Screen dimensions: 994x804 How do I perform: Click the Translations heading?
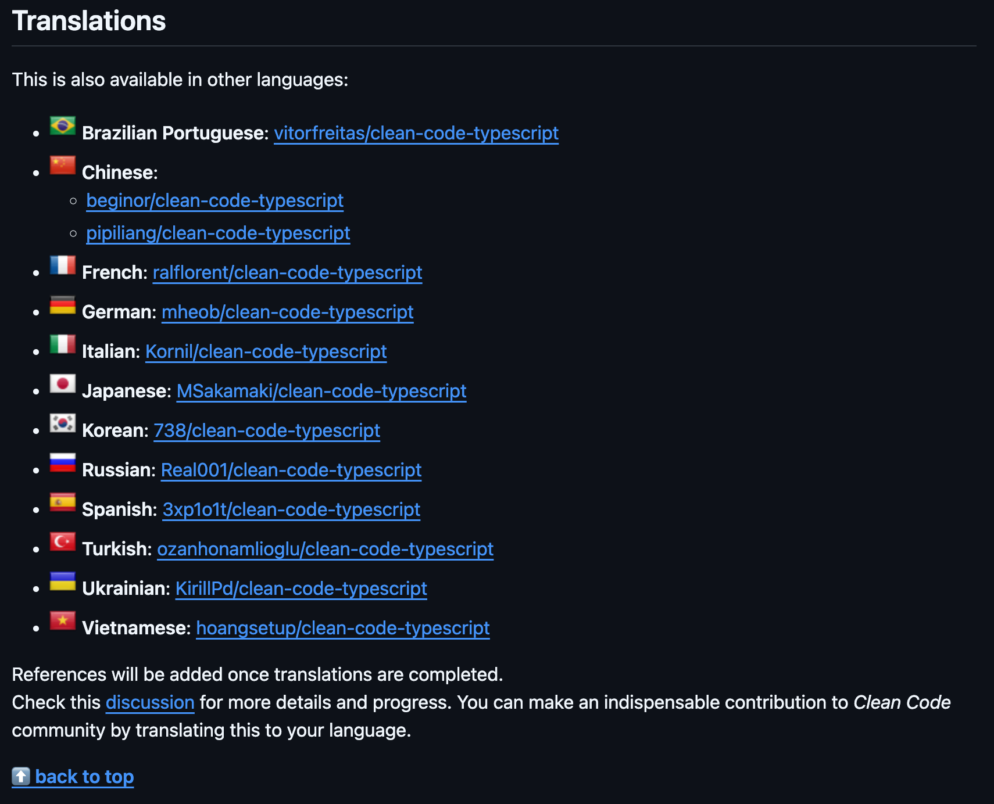click(x=89, y=21)
